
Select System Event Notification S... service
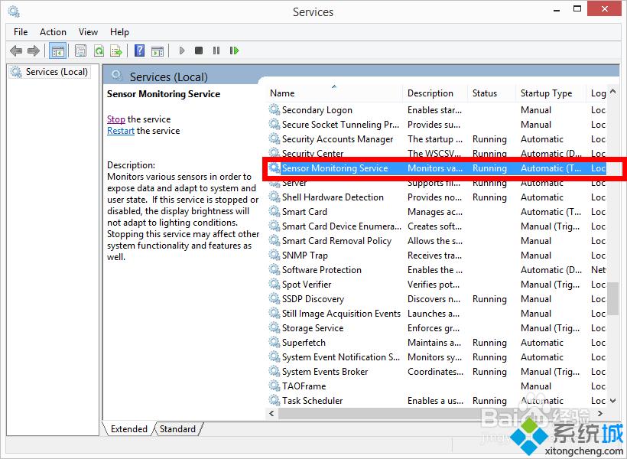coord(341,357)
